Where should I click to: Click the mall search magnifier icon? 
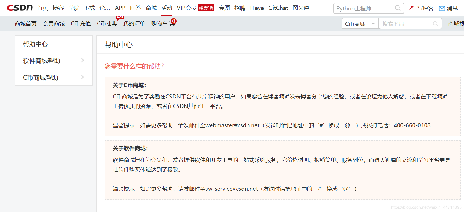pyautogui.click(x=435, y=24)
